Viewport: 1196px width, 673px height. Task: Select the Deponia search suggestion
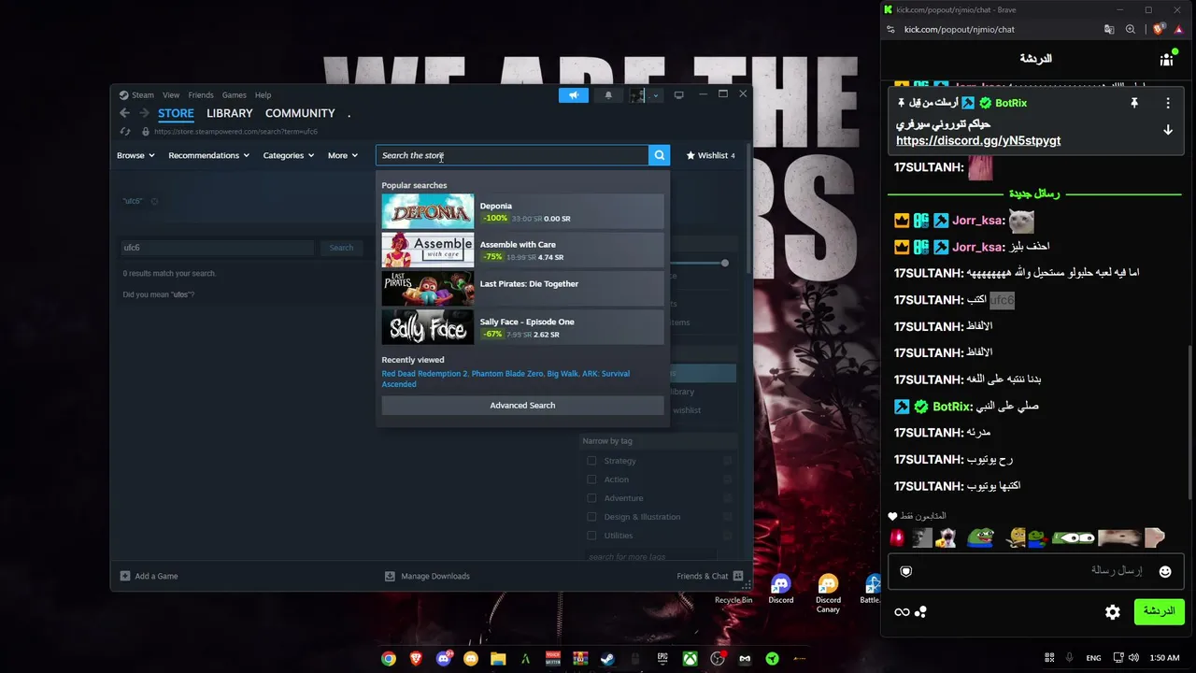(x=522, y=211)
